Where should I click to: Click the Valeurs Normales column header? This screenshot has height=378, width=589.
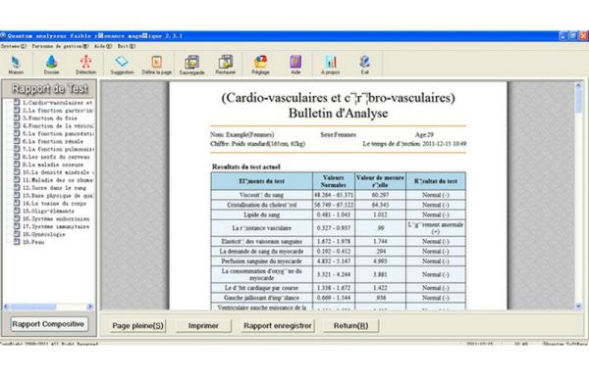pos(334,181)
